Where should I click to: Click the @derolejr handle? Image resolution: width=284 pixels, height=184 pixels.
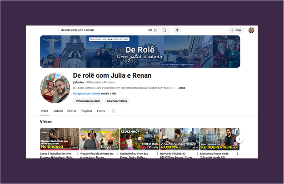click(79, 82)
